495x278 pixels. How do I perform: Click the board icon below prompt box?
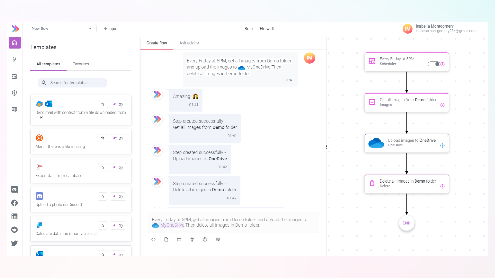[218, 239]
